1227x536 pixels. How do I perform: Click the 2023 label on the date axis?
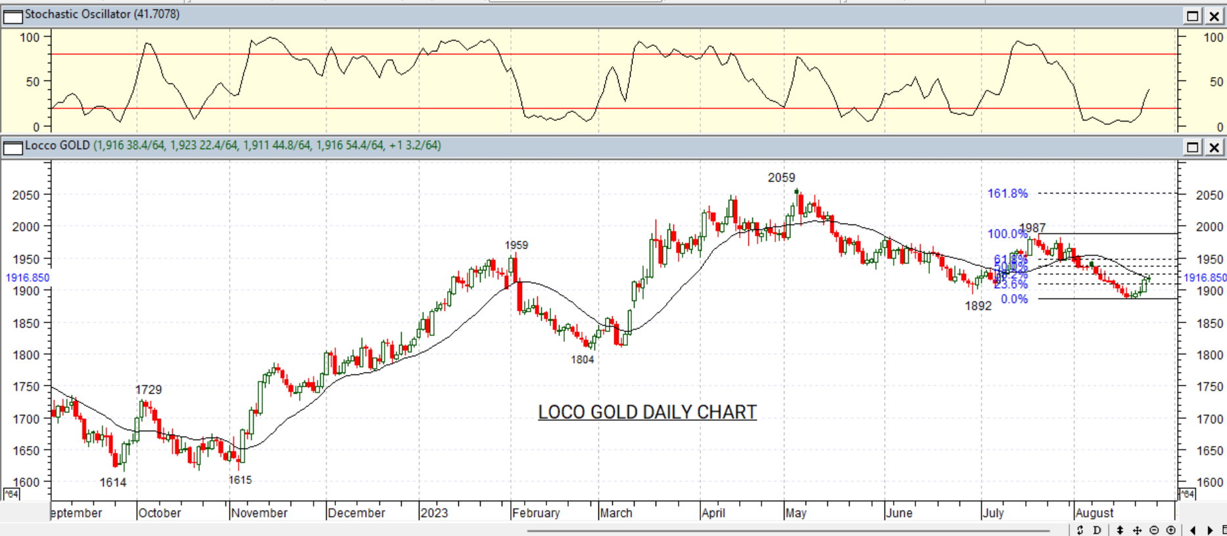(434, 513)
